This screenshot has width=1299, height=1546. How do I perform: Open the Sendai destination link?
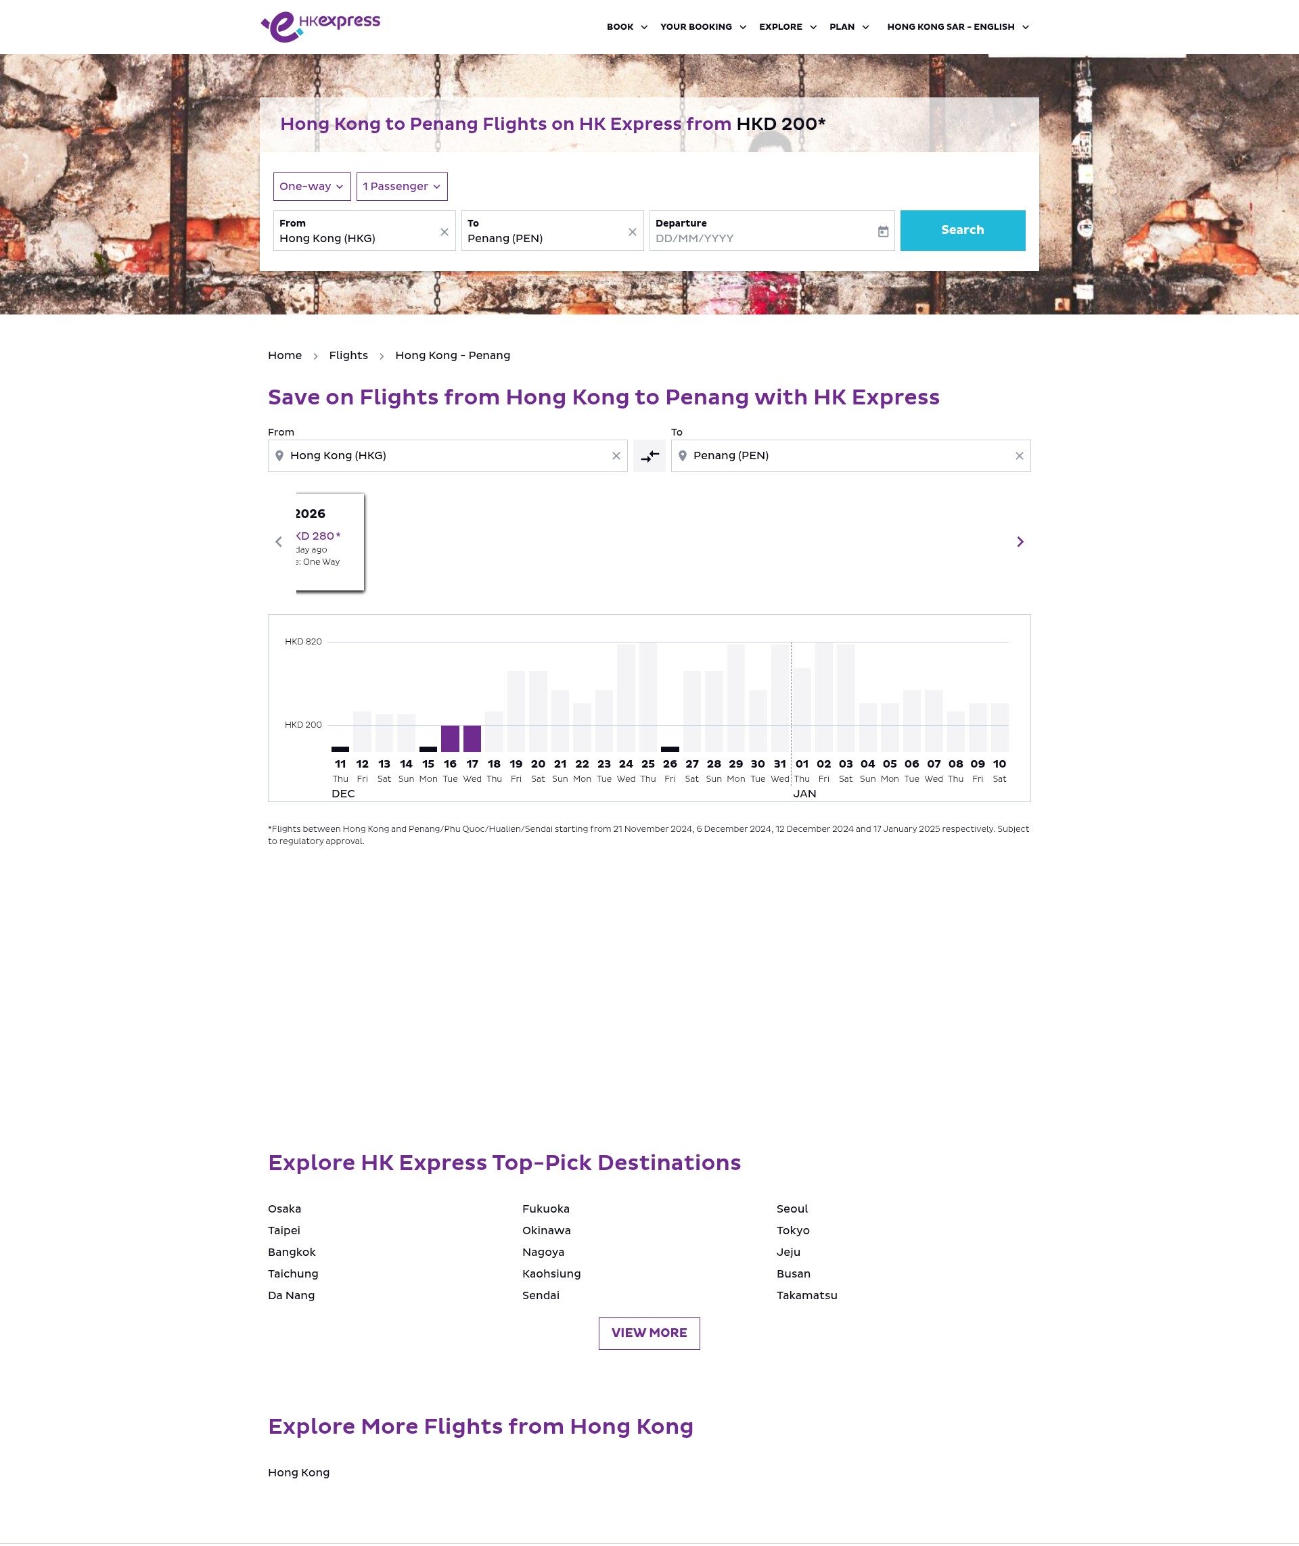coord(541,1295)
